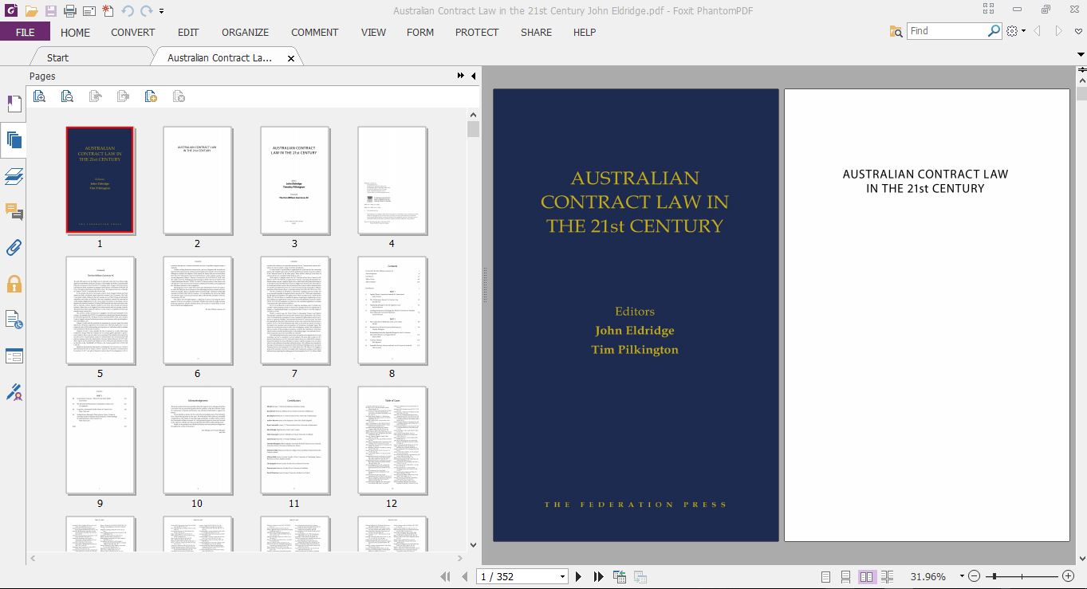Select page 8 Contents thumbnail
Screen dimensions: 1087x589
[392, 310]
